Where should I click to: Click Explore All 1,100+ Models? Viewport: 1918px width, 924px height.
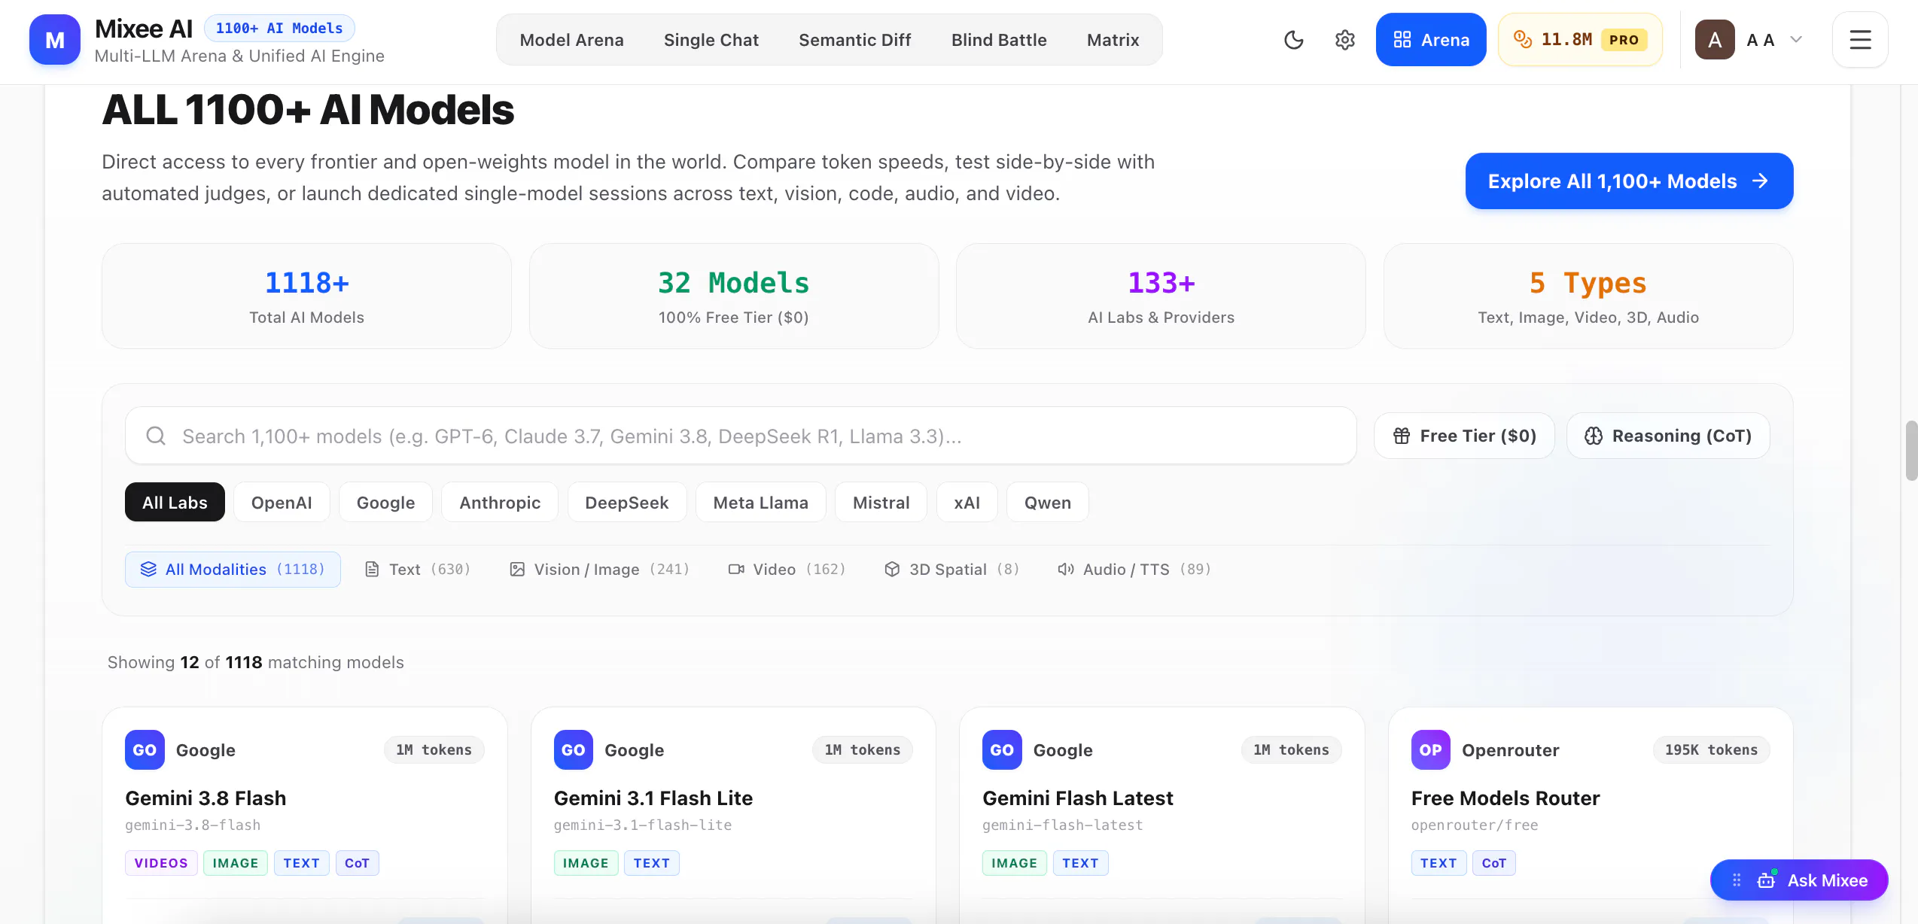coord(1629,181)
